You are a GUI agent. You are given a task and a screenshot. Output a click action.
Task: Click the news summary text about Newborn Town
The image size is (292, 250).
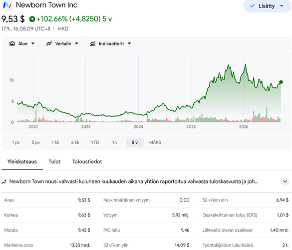(x=134, y=181)
